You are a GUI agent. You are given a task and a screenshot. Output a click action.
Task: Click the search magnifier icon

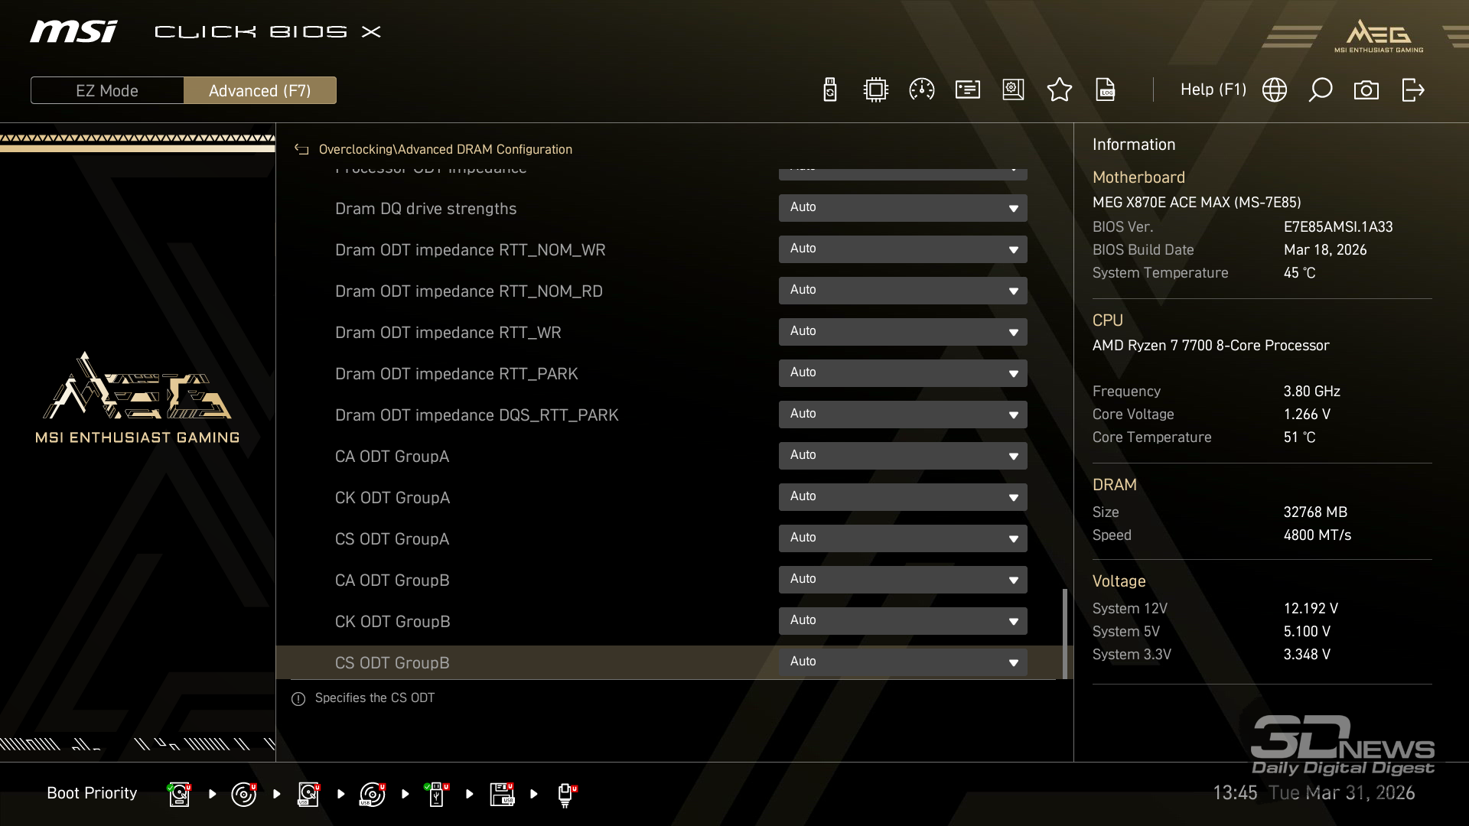tap(1320, 90)
